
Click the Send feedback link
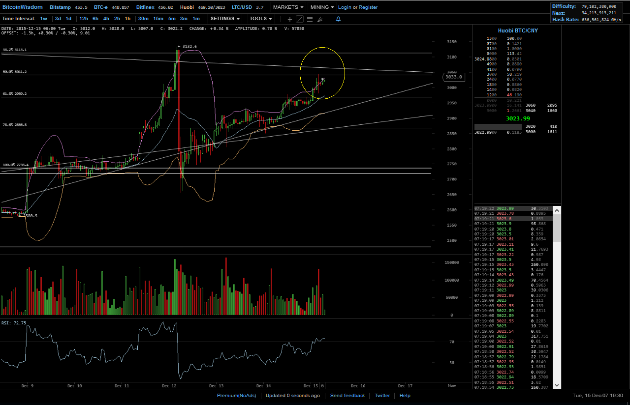point(347,396)
